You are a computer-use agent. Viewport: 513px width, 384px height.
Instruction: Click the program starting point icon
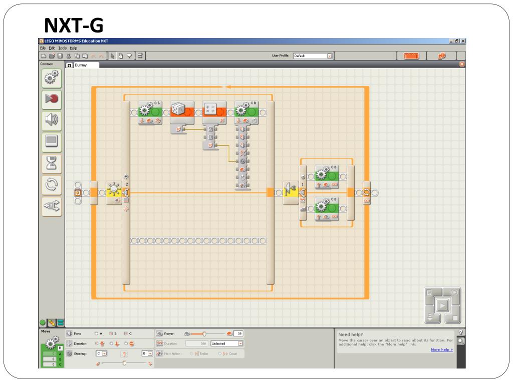point(78,193)
